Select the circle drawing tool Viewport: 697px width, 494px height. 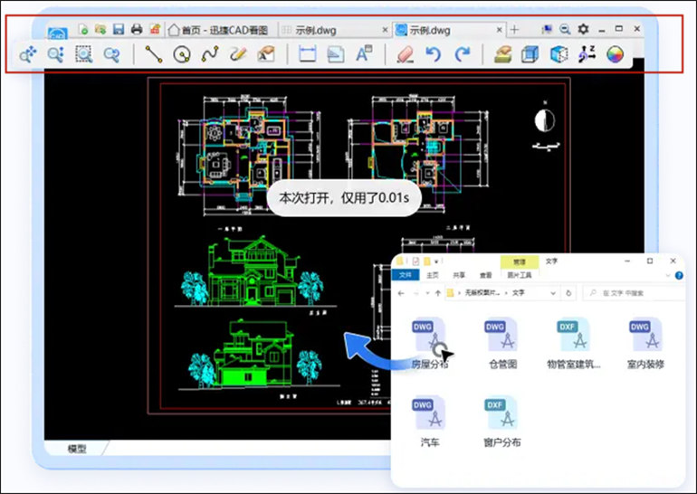pos(181,54)
